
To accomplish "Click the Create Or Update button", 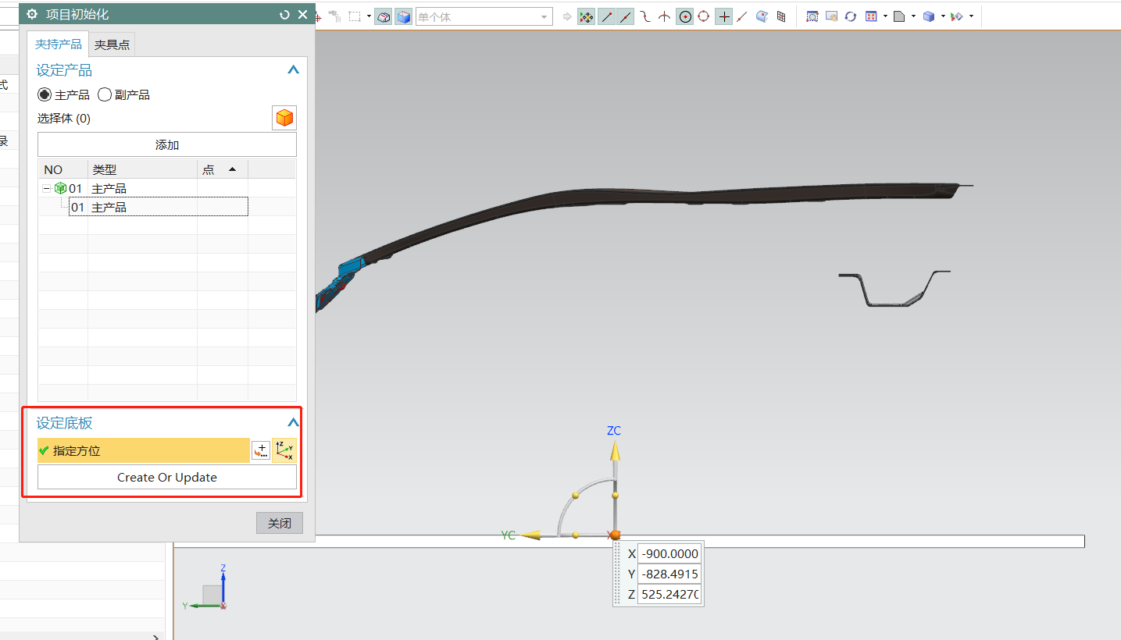I will coord(167,478).
